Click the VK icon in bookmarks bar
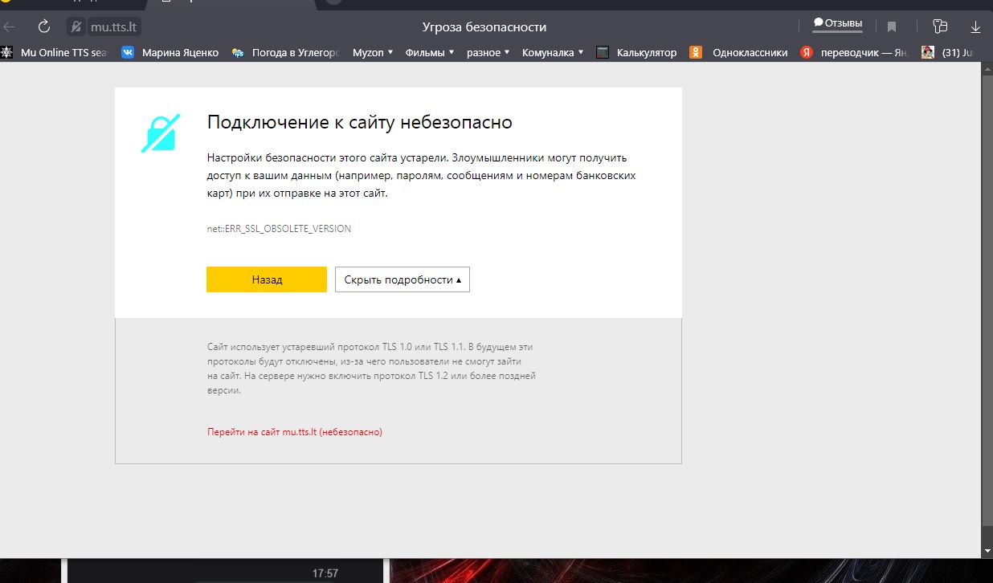 (128, 52)
